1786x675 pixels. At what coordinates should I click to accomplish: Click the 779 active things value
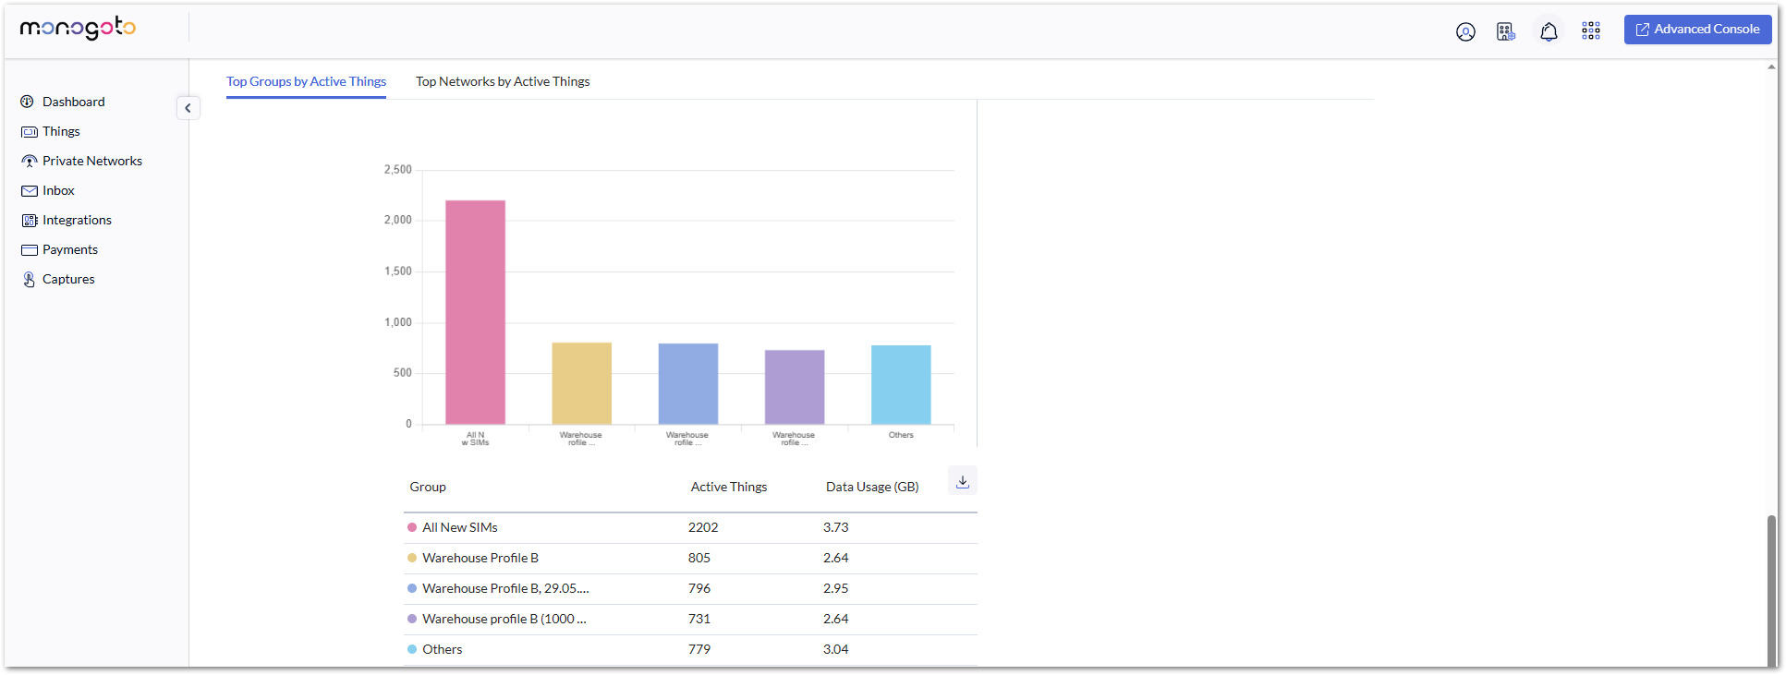pyautogui.click(x=699, y=649)
